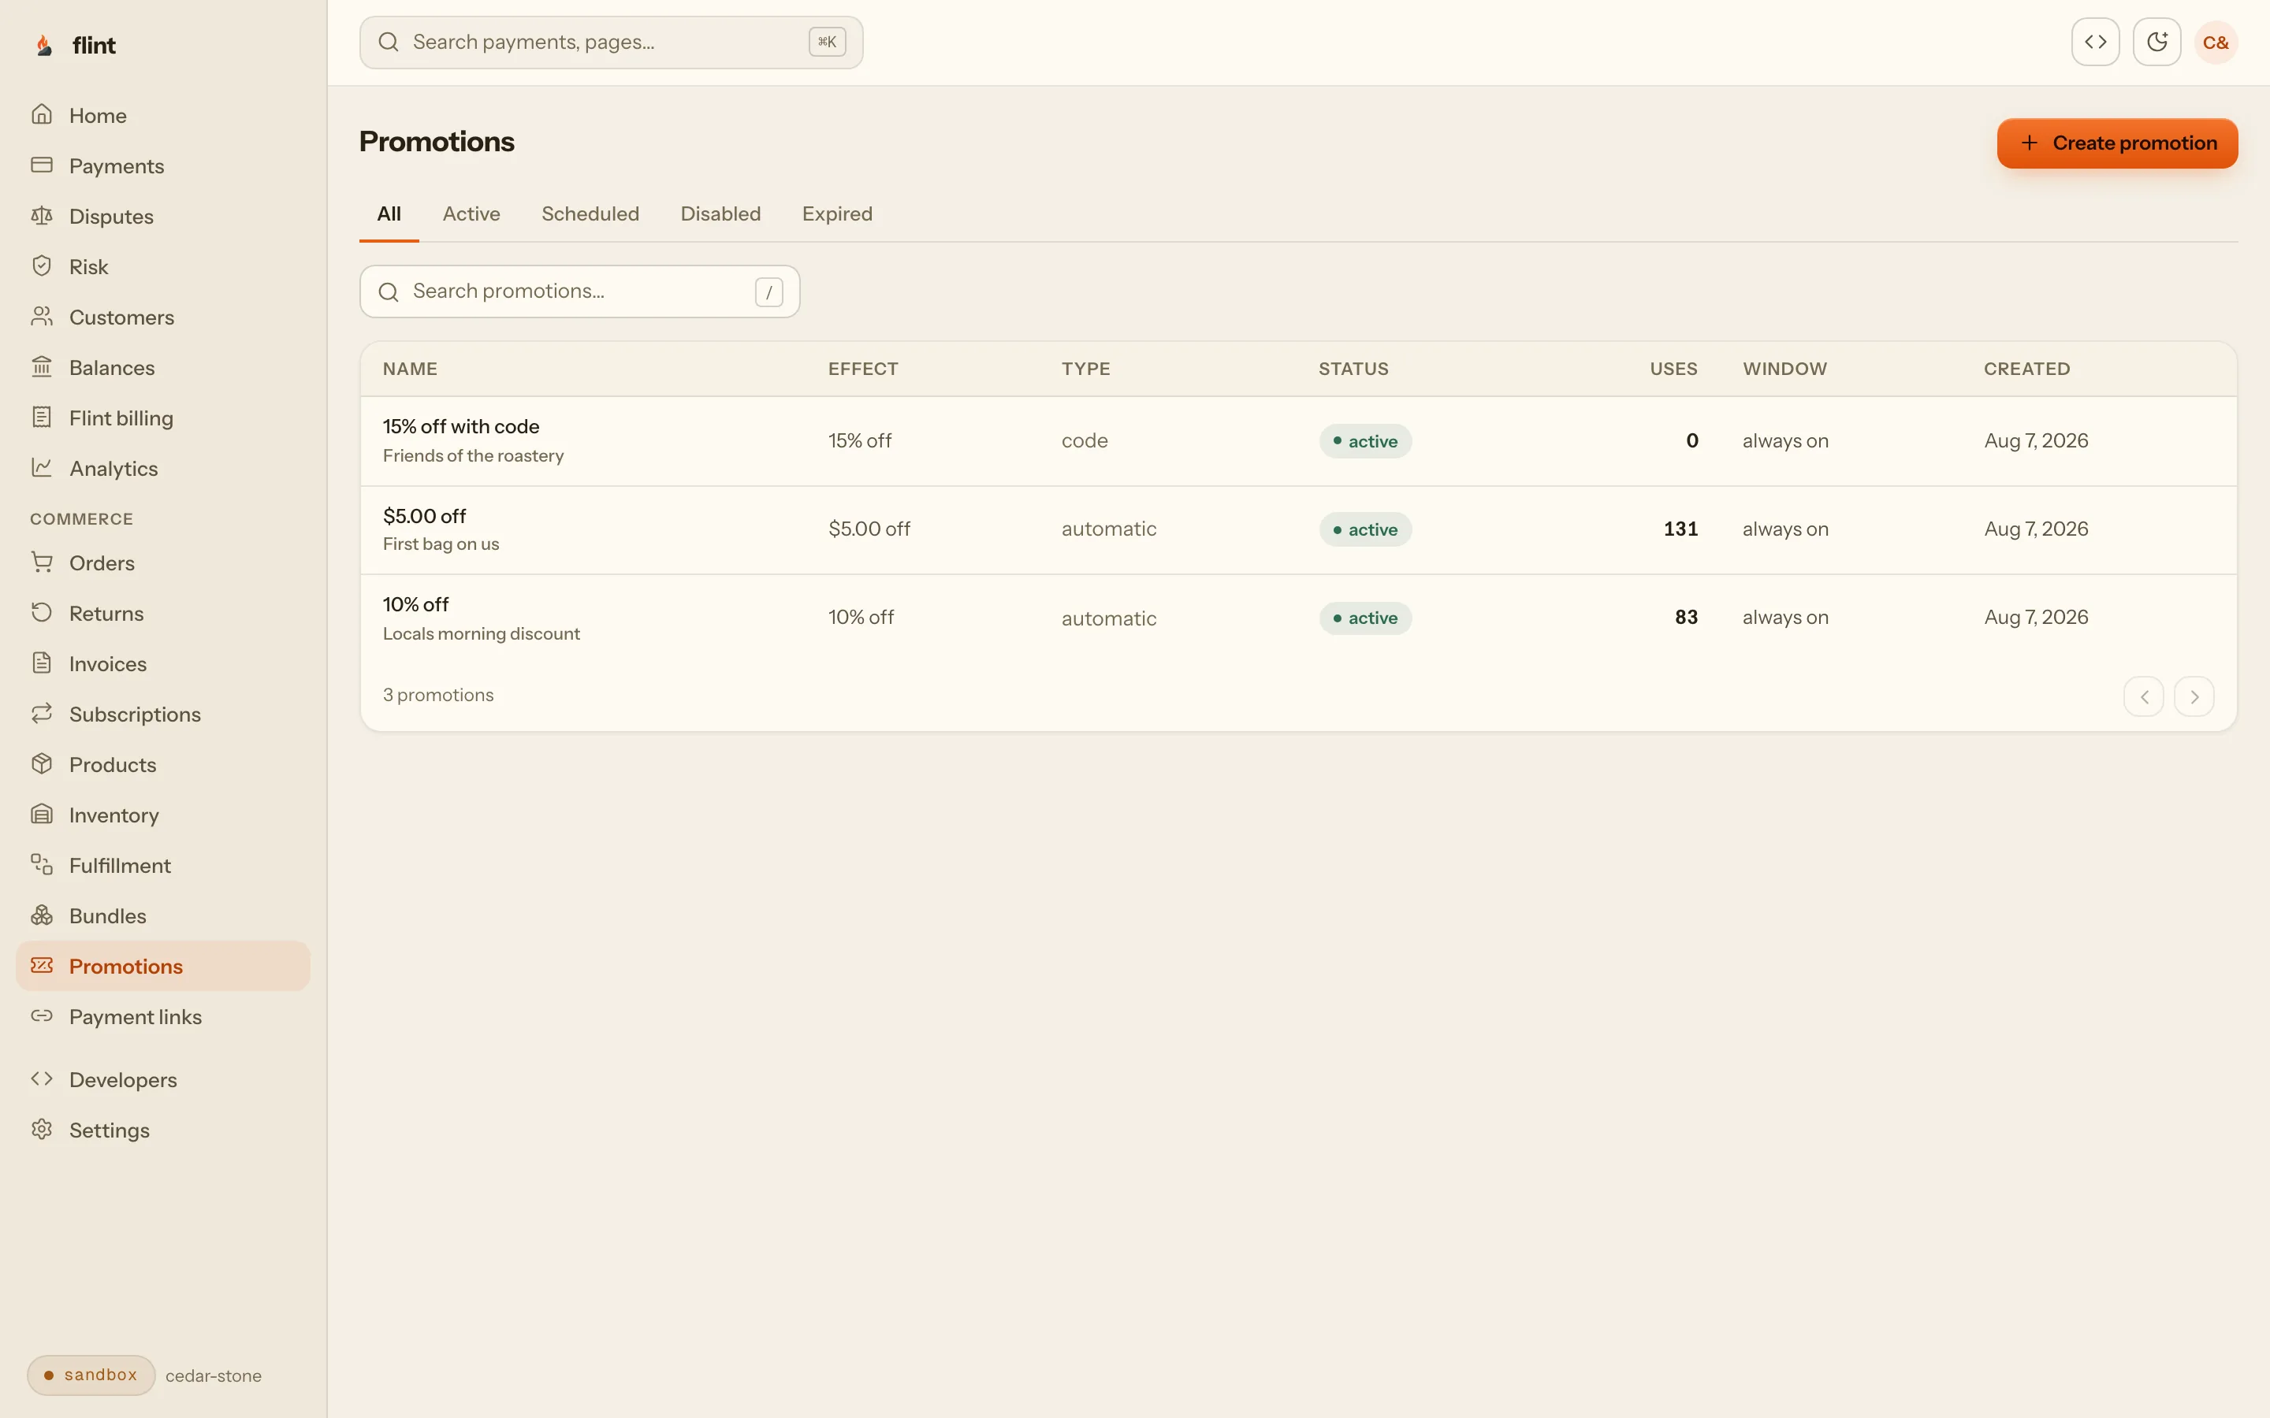This screenshot has width=2270, height=1418.
Task: Click the Settings gear icon
Action: click(41, 1130)
